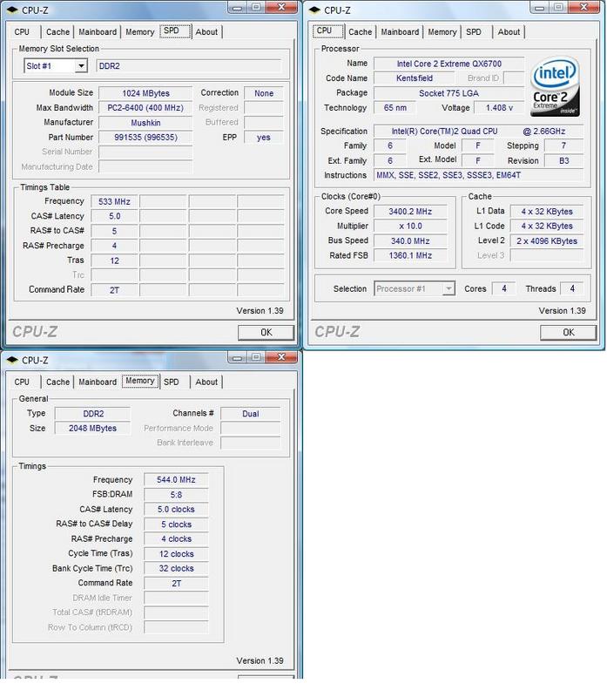Image resolution: width=607 pixels, height=697 pixels.
Task: Click the Core Speed value 3400.2 MHz
Action: 410,212
